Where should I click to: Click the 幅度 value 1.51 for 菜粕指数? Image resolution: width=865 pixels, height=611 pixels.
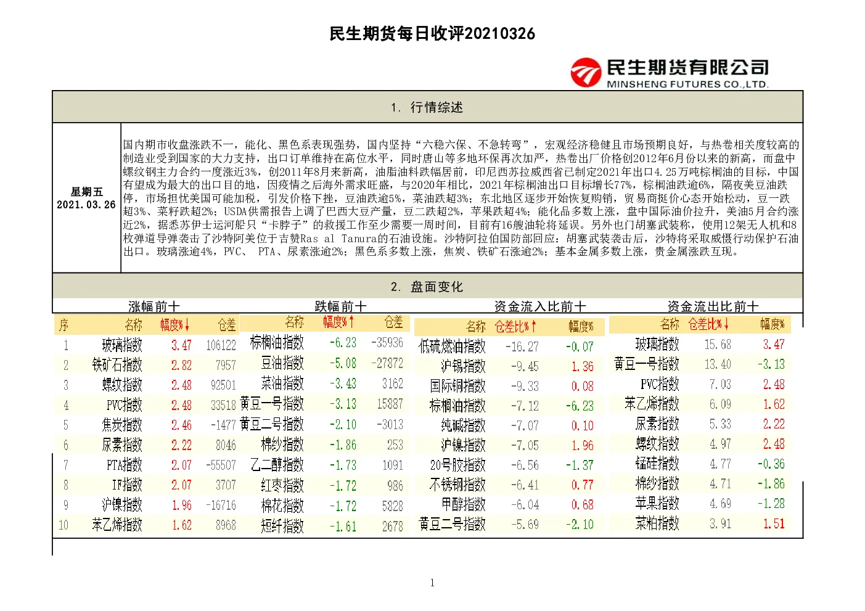tap(774, 523)
